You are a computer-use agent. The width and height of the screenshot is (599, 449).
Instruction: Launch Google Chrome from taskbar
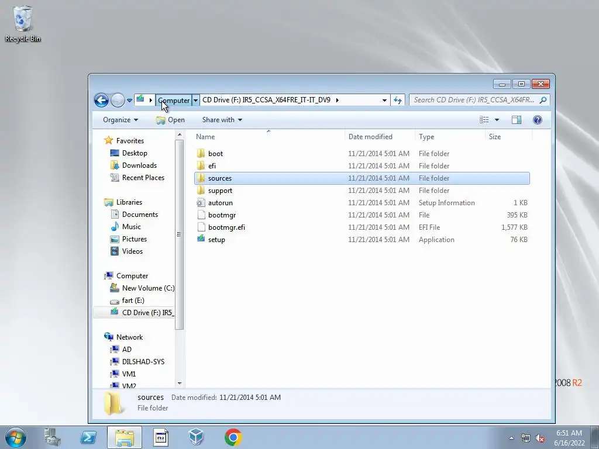click(x=233, y=437)
